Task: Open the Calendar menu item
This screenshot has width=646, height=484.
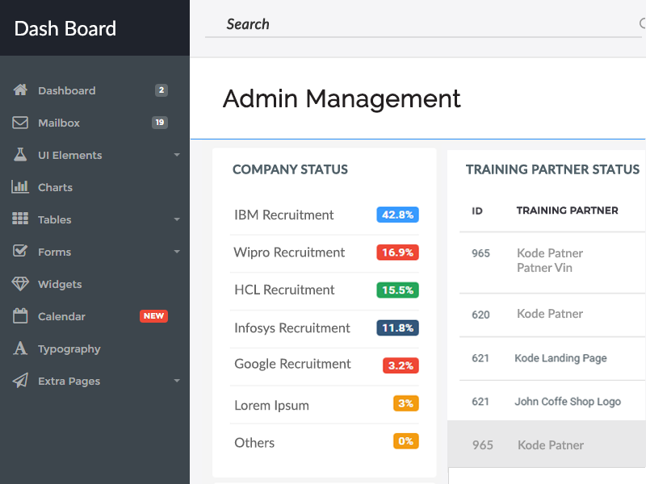Action: (x=61, y=316)
